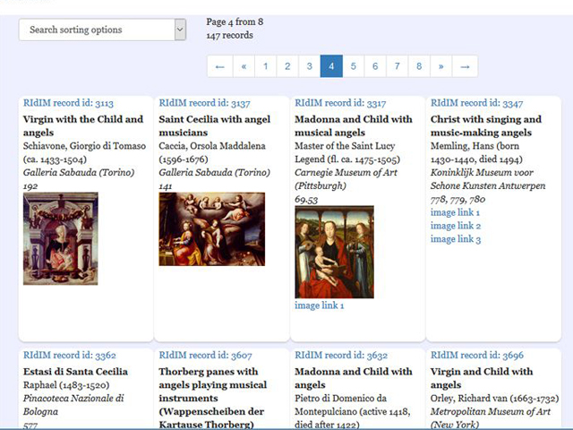This screenshot has width=573, height=430.
Task: Open RIdIM record id 3607
Action: pos(204,356)
